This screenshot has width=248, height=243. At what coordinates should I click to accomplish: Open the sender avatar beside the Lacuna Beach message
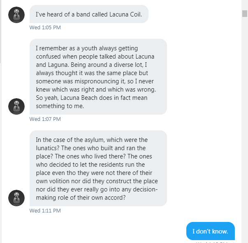click(x=16, y=106)
